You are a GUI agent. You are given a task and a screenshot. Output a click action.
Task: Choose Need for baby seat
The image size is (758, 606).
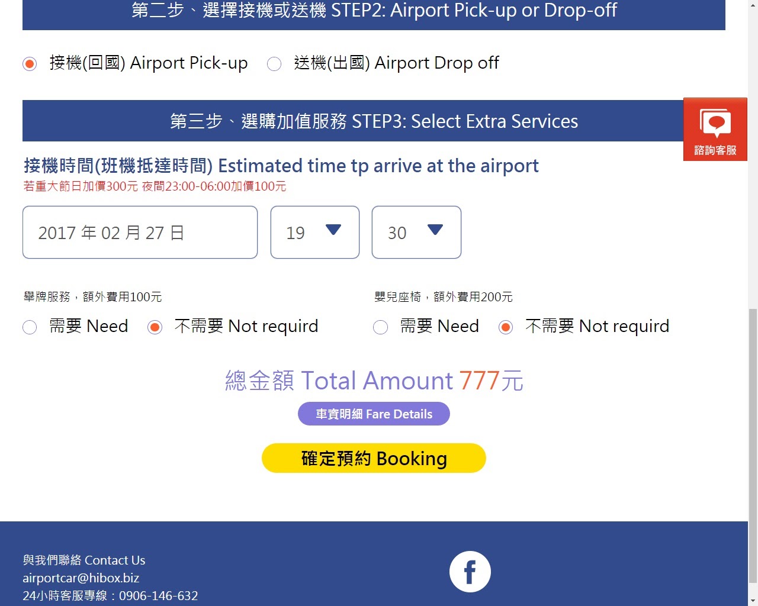click(x=381, y=327)
